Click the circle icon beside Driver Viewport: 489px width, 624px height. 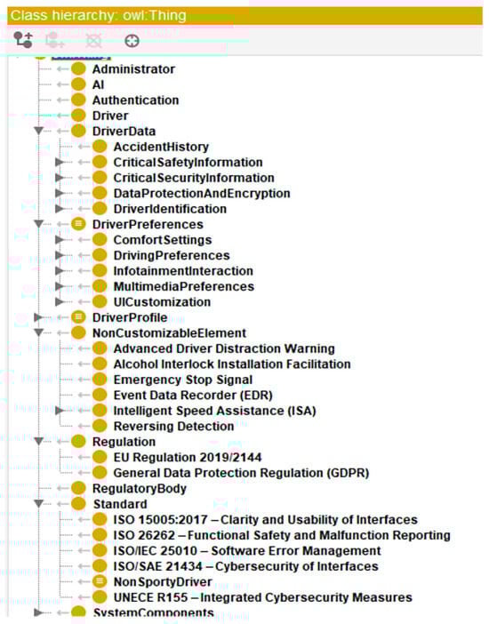point(78,116)
